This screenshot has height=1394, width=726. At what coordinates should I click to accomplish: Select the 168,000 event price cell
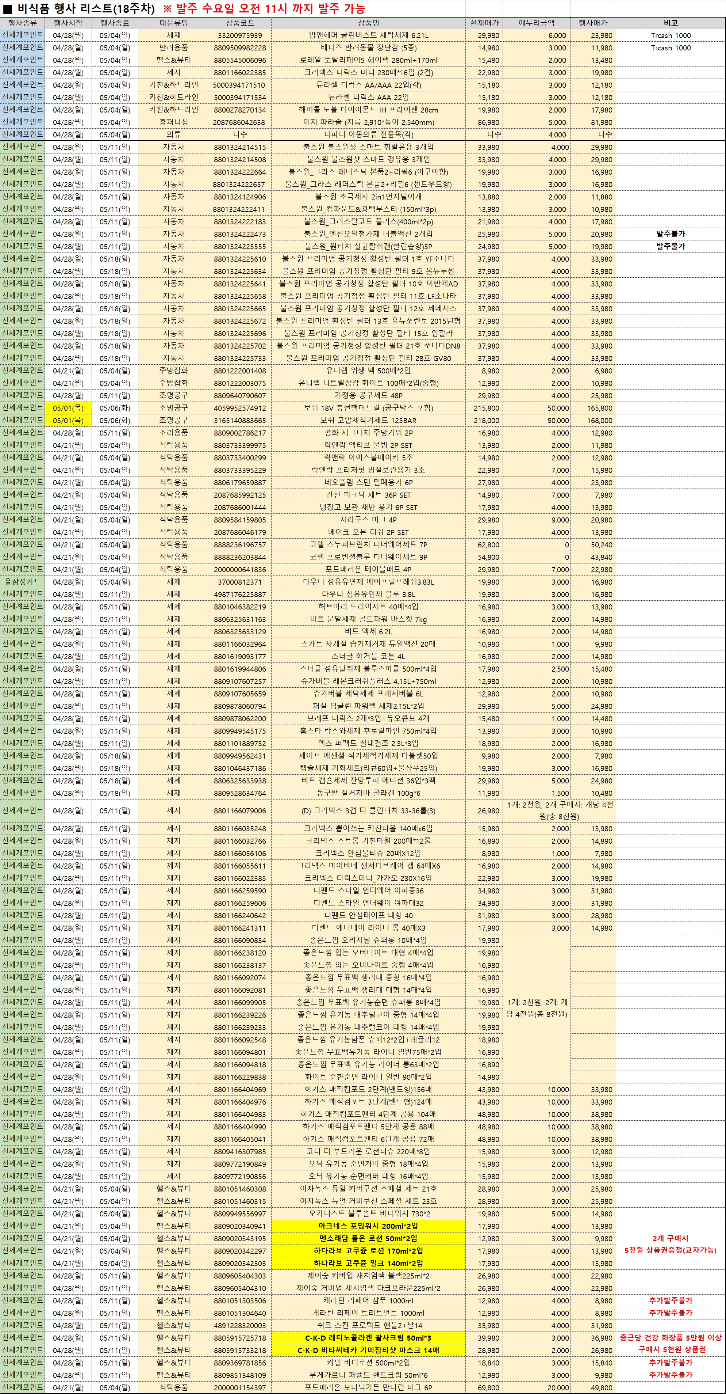(593, 421)
